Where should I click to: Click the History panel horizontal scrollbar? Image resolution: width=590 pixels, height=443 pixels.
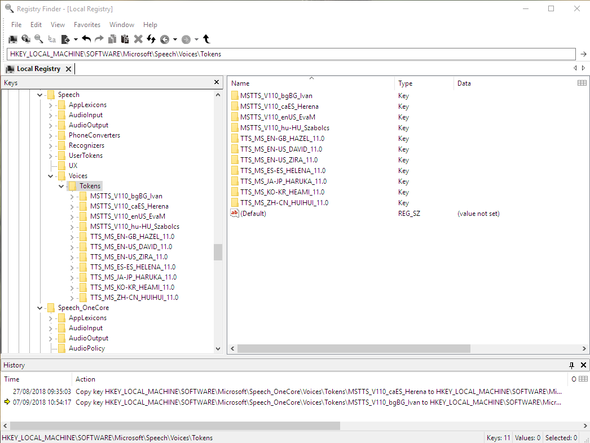175,426
